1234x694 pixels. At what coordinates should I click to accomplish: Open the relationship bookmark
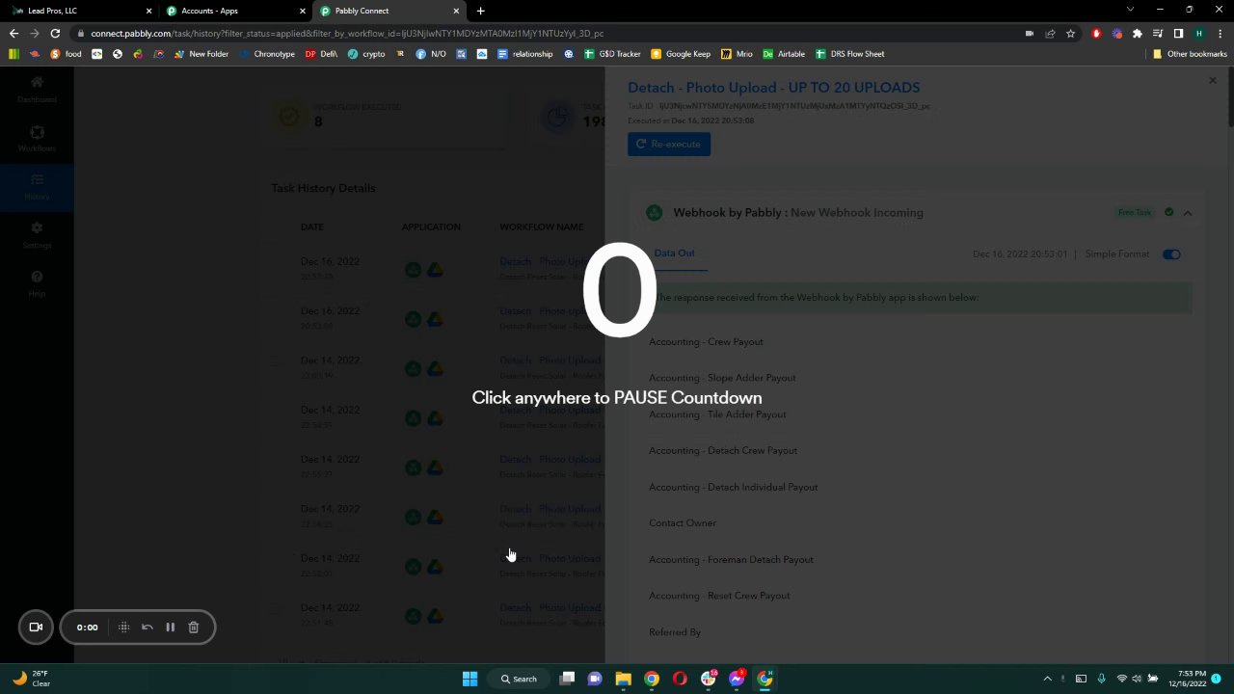525,54
